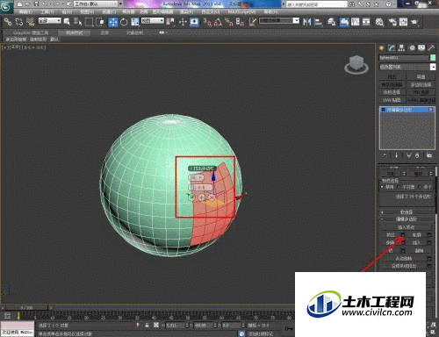The width and height of the screenshot is (439, 337).
Task: Switch to the Hierarchy command panel tab
Action: 401,47
